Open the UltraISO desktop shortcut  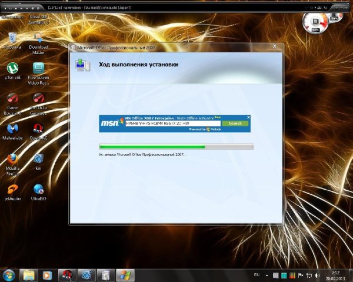[38, 192]
